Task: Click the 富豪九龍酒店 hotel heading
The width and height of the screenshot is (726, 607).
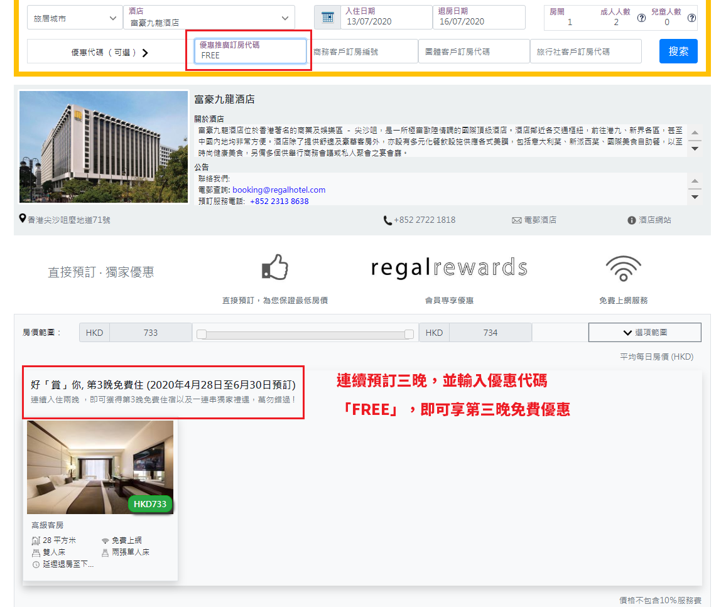Action: click(x=225, y=99)
